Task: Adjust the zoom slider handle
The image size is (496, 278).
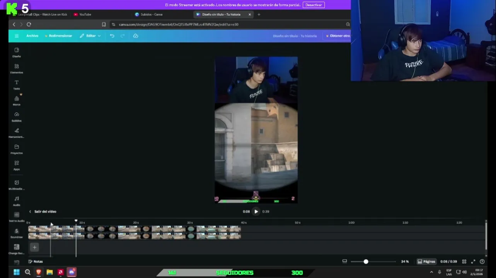Action: [x=366, y=261]
